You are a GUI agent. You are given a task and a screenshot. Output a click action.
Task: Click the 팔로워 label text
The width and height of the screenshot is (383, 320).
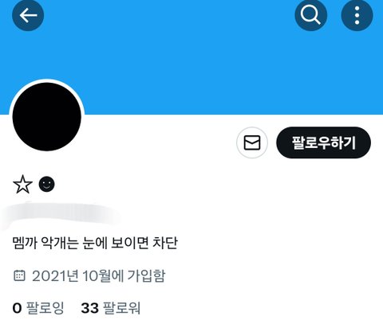121,308
